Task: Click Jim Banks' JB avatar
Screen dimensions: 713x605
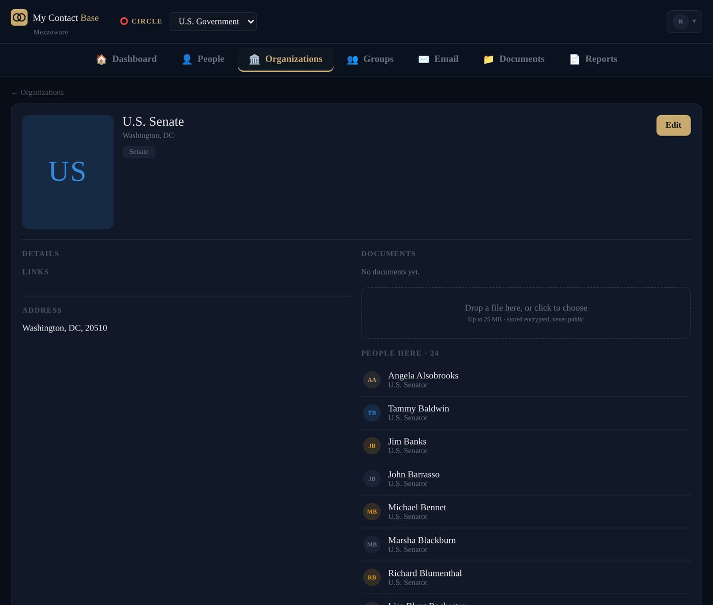Action: (x=372, y=446)
